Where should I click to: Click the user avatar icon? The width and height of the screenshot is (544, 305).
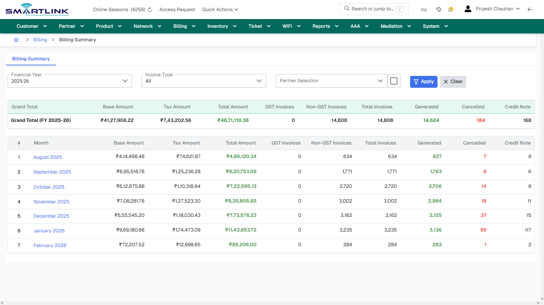[x=468, y=8]
